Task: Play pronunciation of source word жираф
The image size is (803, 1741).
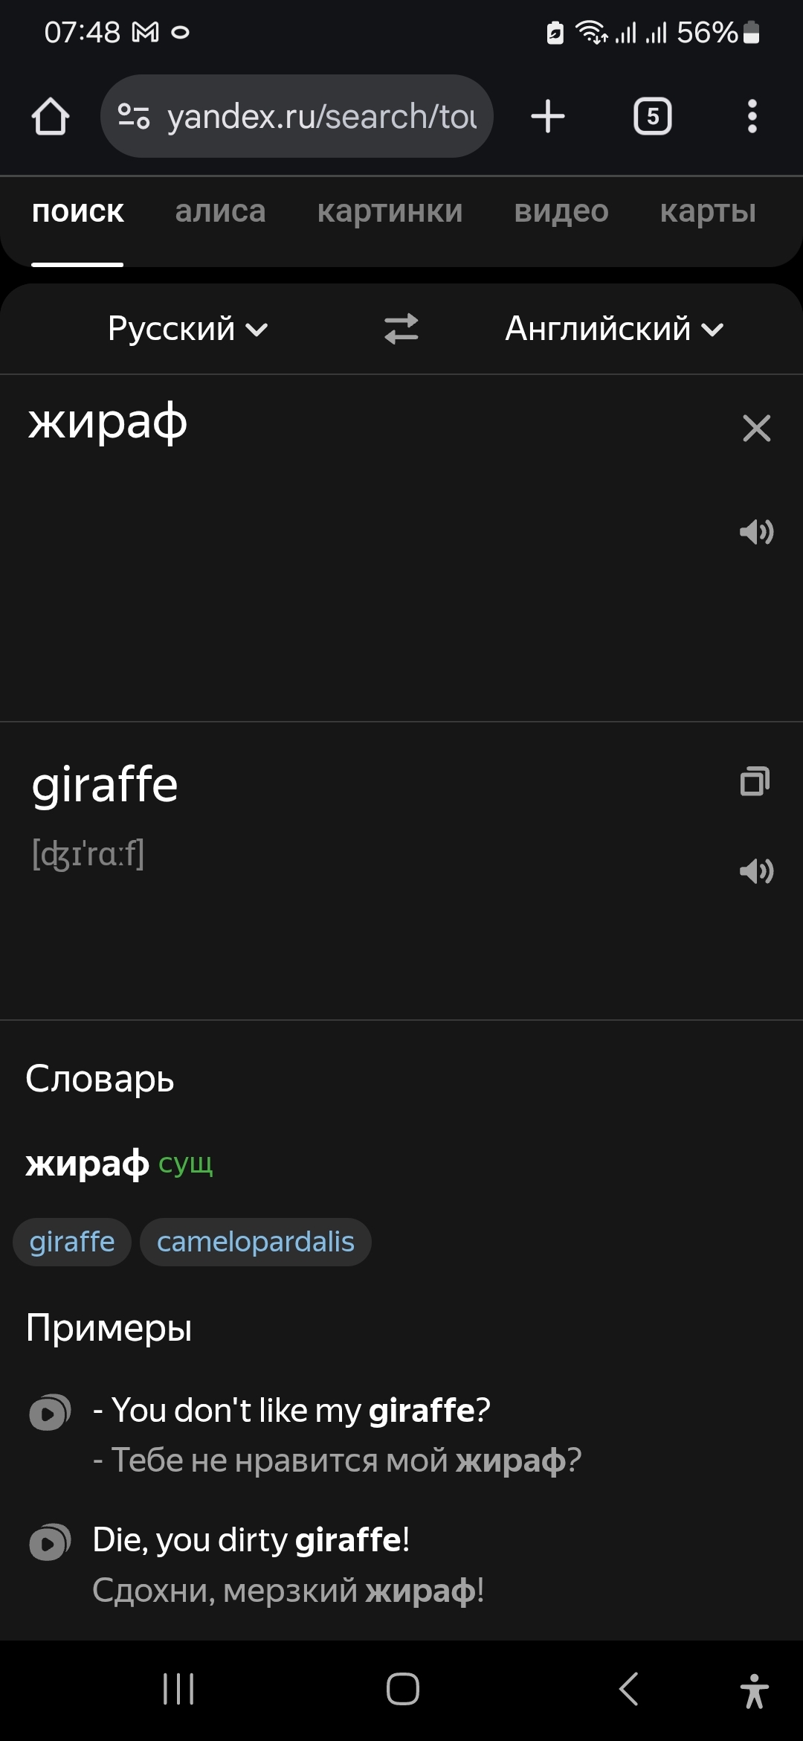Action: (x=756, y=532)
